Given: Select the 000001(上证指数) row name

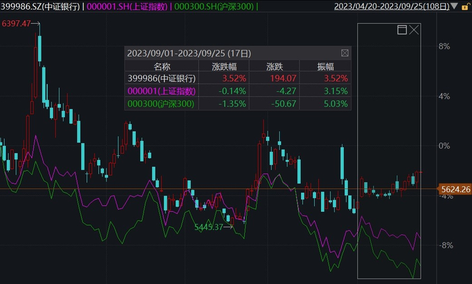Looking at the screenshot, I should pyautogui.click(x=162, y=91).
